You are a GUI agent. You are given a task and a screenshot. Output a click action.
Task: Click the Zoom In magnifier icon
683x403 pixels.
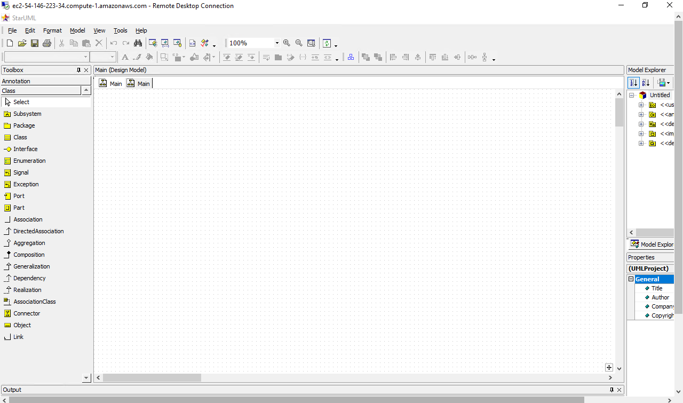[x=287, y=43]
